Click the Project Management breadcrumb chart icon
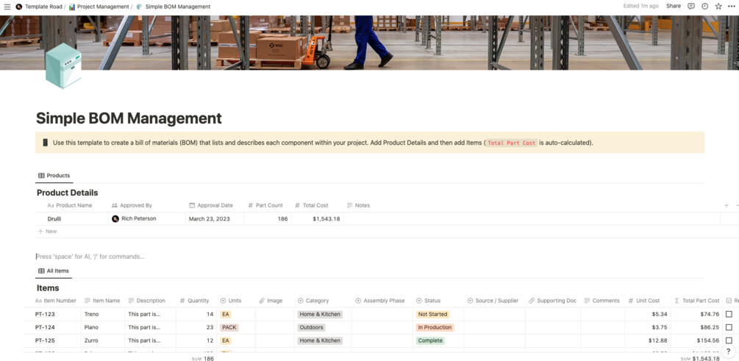 [x=72, y=7]
